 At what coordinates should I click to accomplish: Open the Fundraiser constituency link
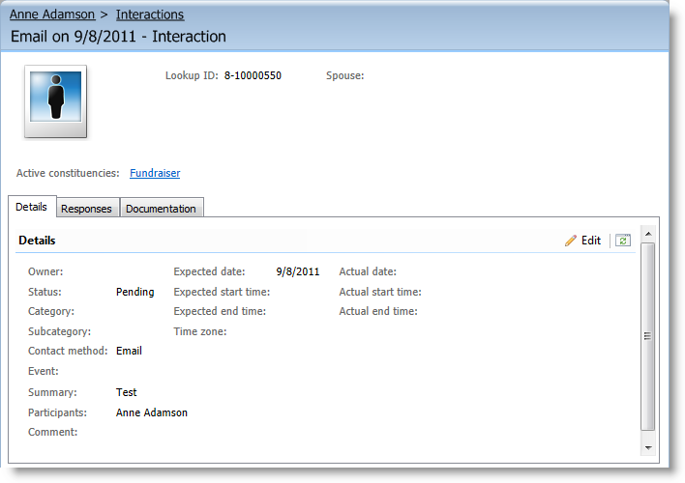pos(155,174)
